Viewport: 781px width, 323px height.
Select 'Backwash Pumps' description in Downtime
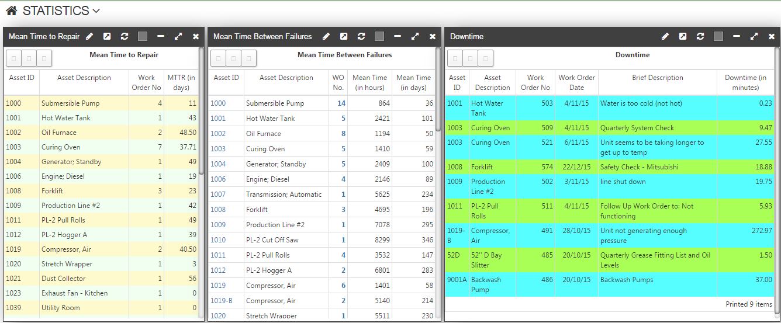pos(627,280)
